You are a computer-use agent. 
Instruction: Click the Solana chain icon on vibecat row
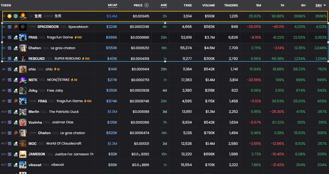[x=10, y=165]
